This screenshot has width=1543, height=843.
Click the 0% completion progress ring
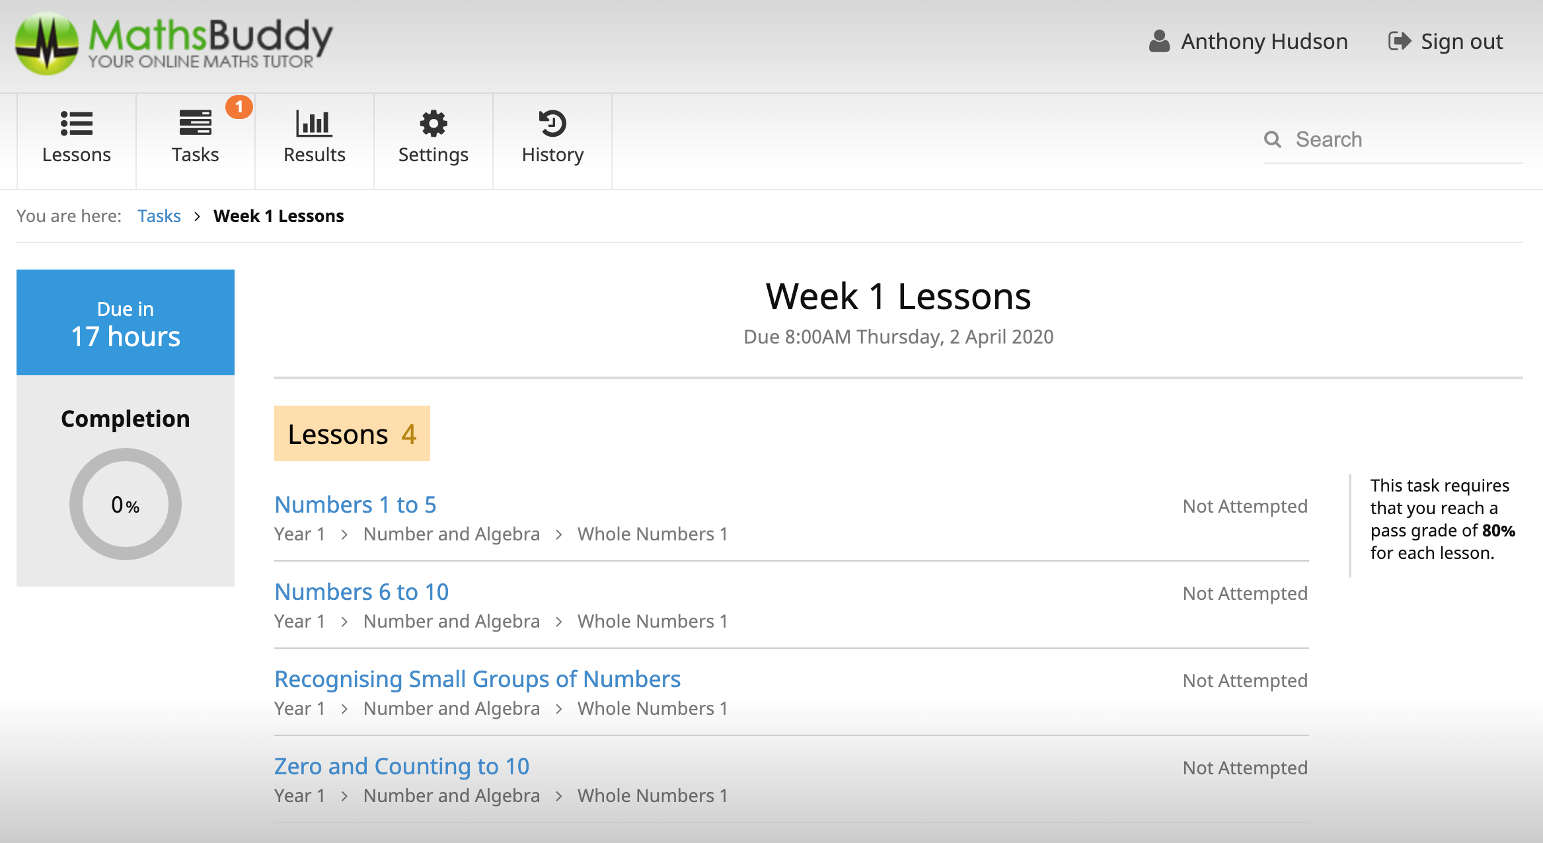[x=126, y=504]
